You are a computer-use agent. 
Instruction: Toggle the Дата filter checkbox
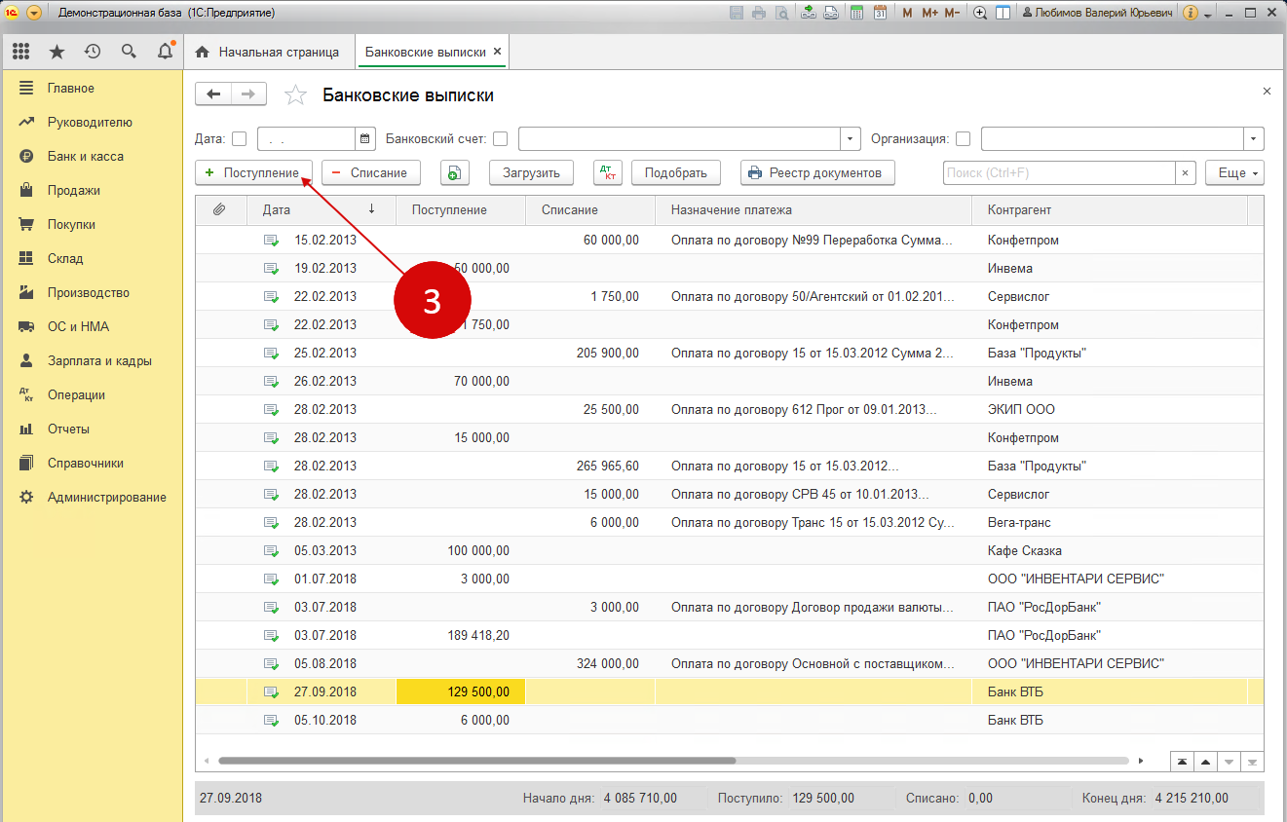239,139
